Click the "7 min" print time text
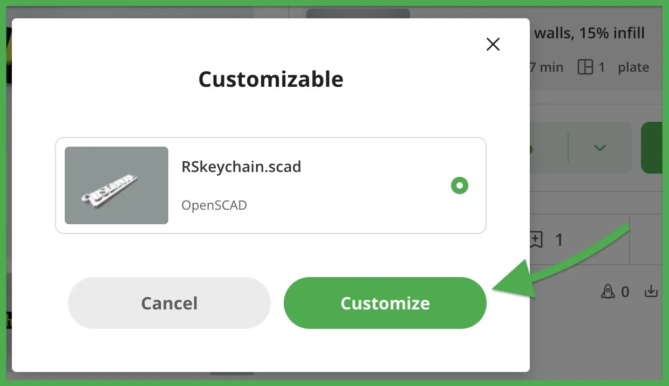 click(547, 67)
